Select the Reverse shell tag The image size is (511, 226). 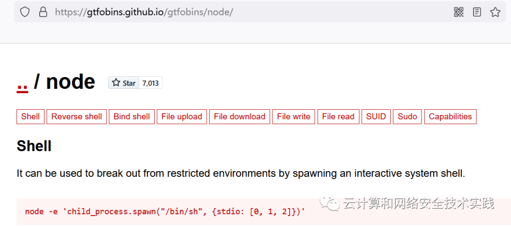pyautogui.click(x=77, y=117)
